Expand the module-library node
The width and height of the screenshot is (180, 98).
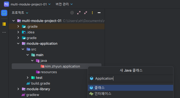pyautogui.click(x=18, y=89)
